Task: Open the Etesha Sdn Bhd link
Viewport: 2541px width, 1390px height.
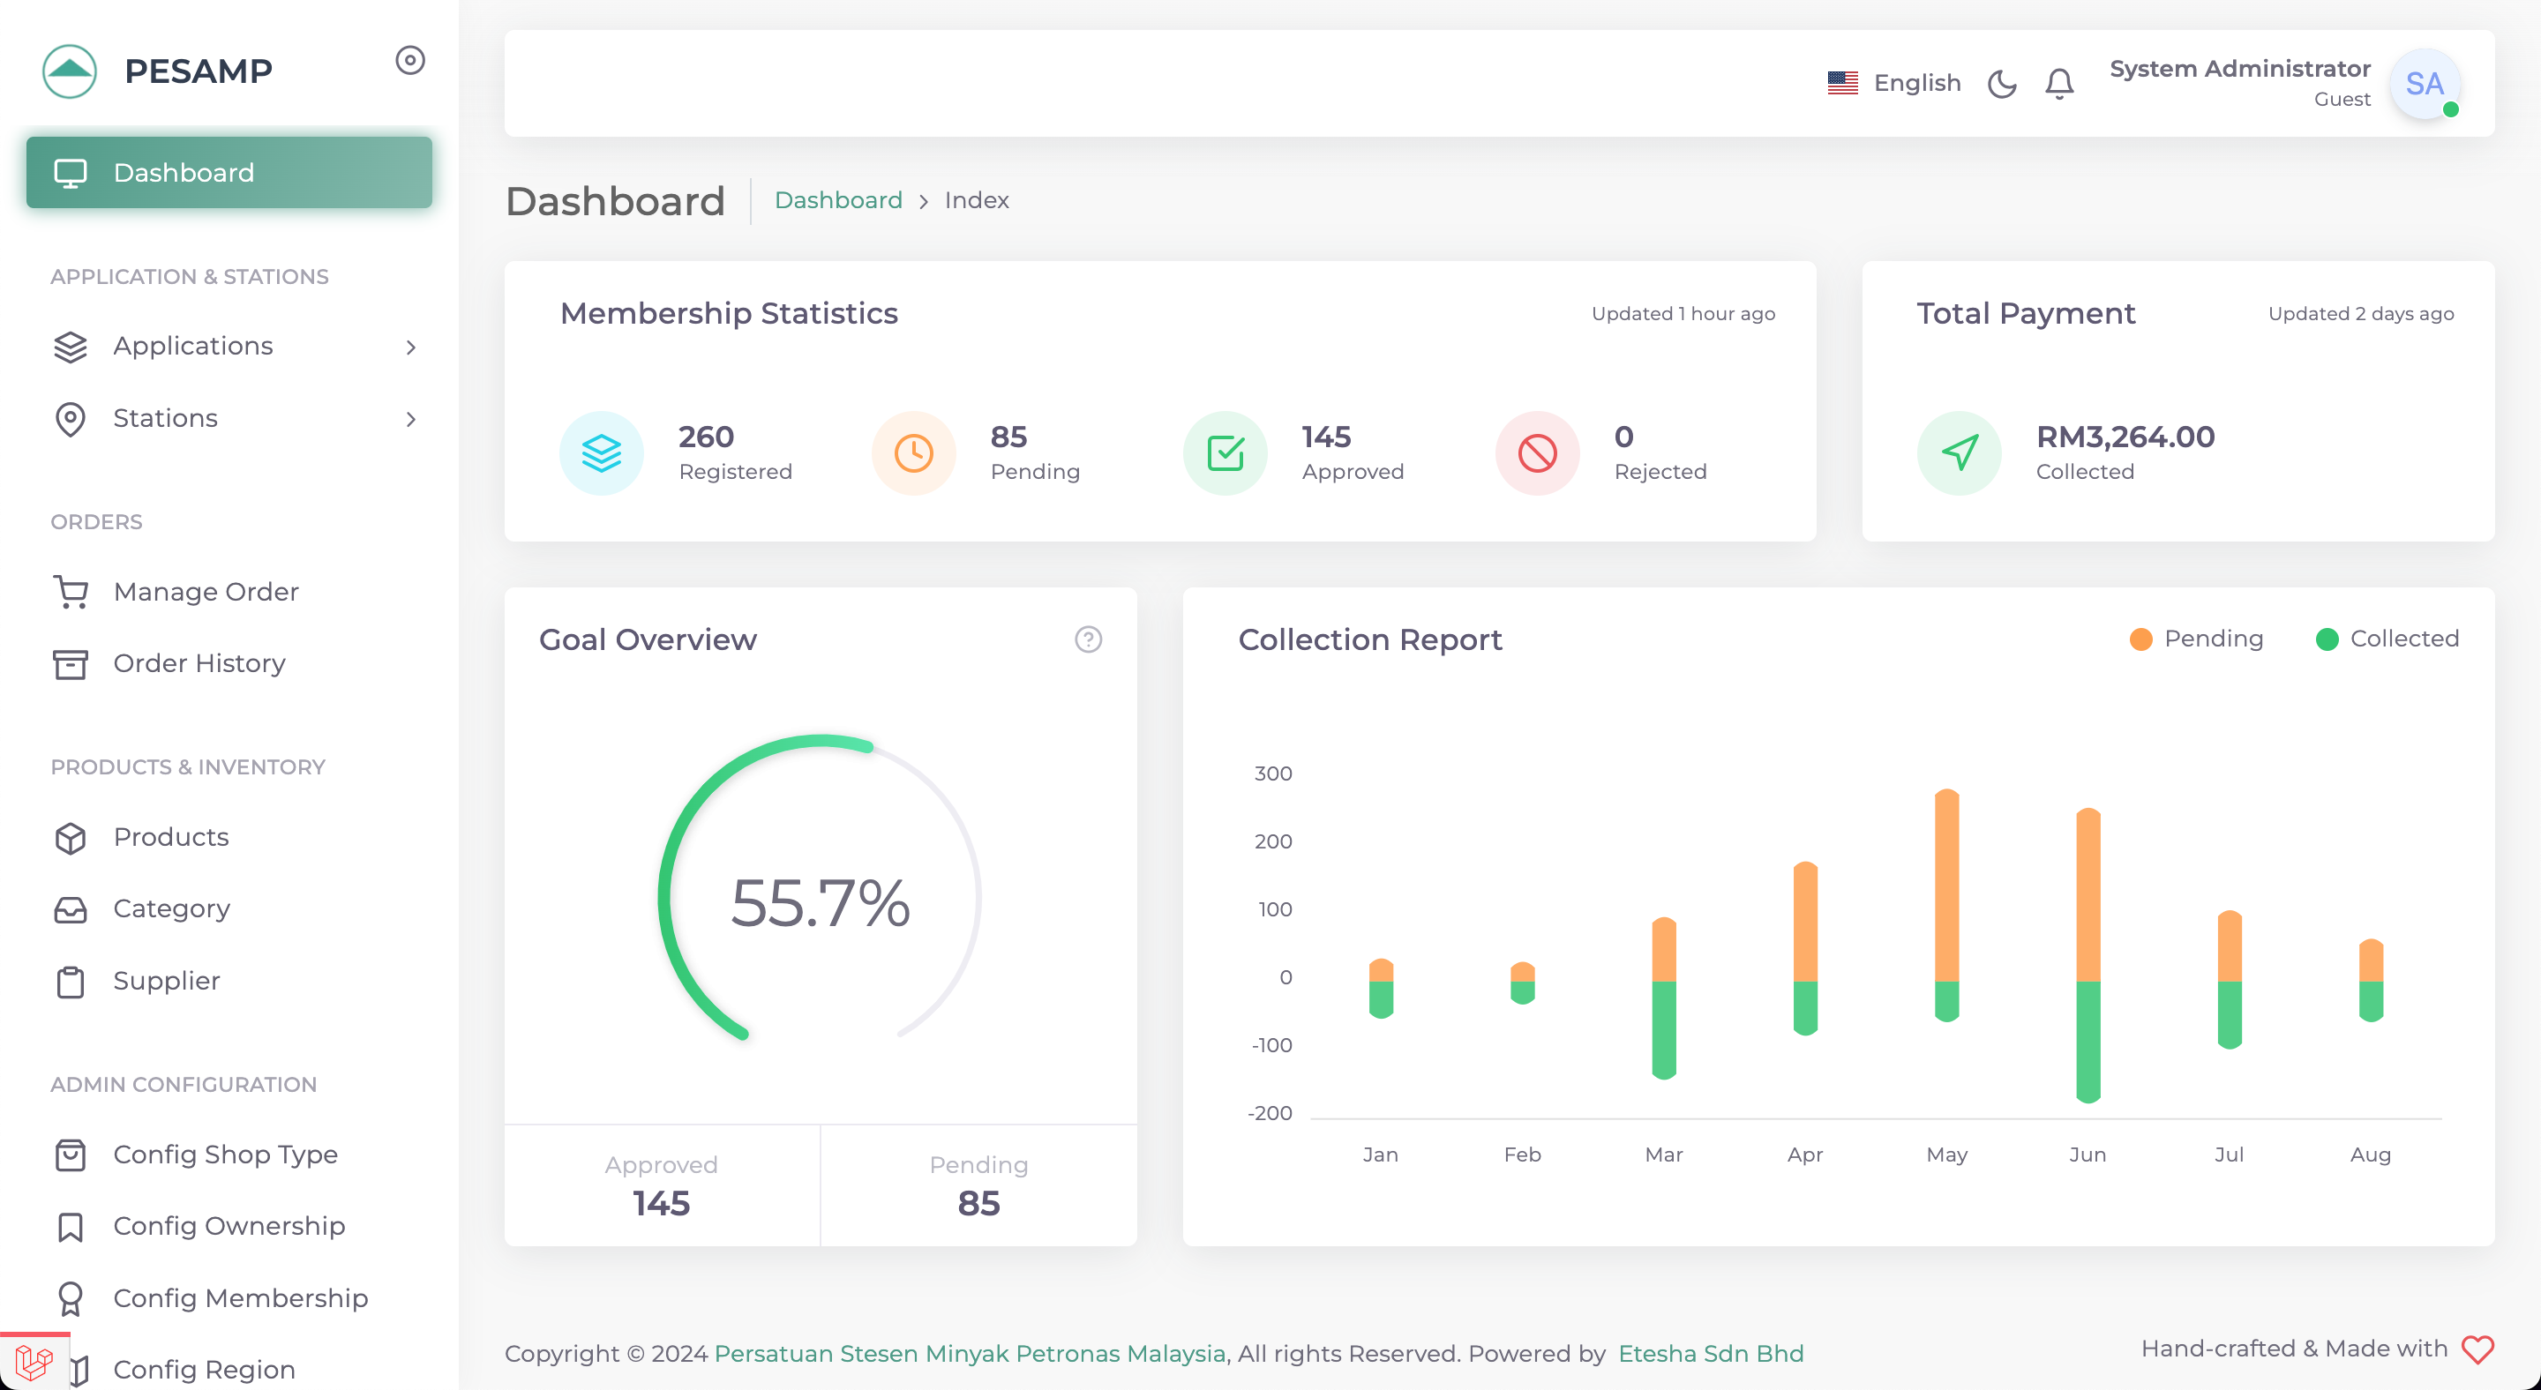Action: tap(1711, 1354)
